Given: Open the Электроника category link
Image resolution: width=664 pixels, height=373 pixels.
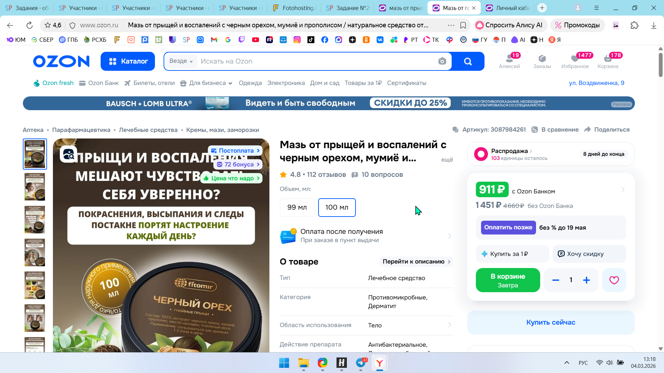Looking at the screenshot, I should point(286,83).
